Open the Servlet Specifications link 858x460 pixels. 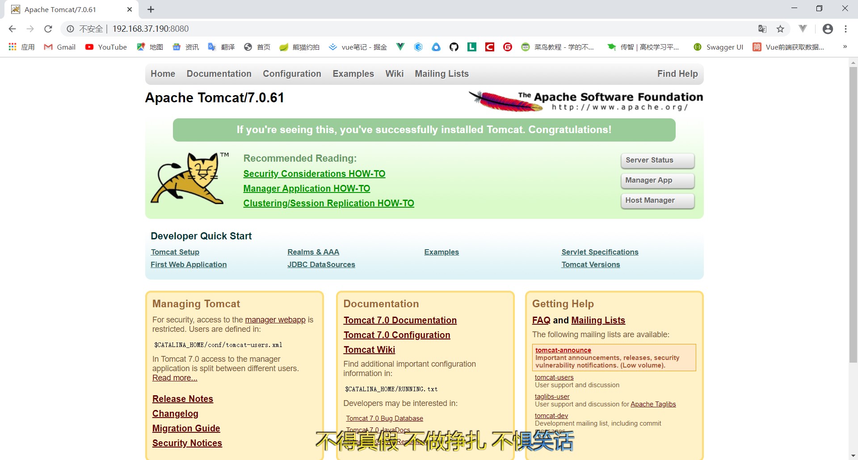[600, 252]
